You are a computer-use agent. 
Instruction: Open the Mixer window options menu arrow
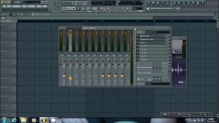click(61, 28)
